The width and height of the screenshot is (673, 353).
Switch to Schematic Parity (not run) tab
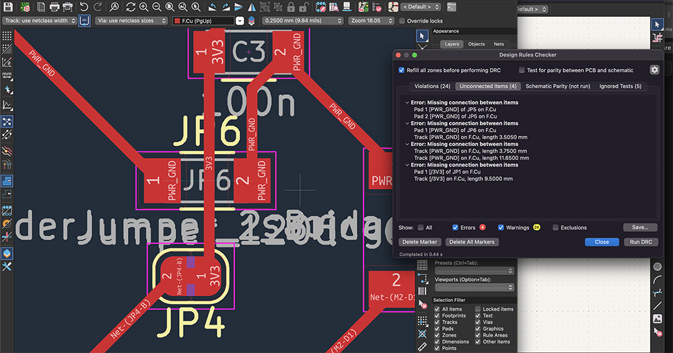[557, 86]
